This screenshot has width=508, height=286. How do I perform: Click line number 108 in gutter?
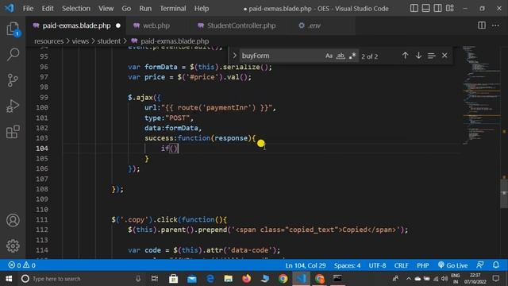pyautogui.click(x=42, y=189)
